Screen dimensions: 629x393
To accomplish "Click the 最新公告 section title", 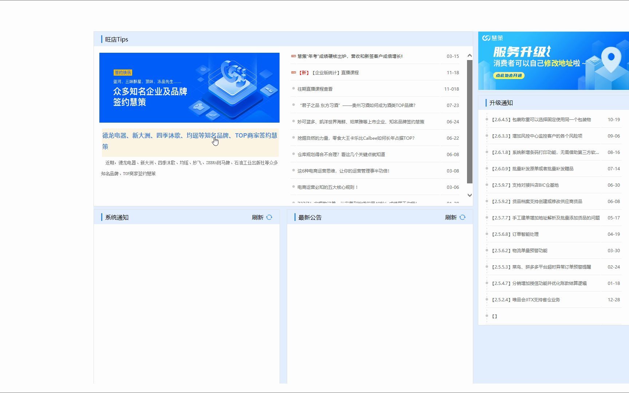I will click(x=310, y=217).
